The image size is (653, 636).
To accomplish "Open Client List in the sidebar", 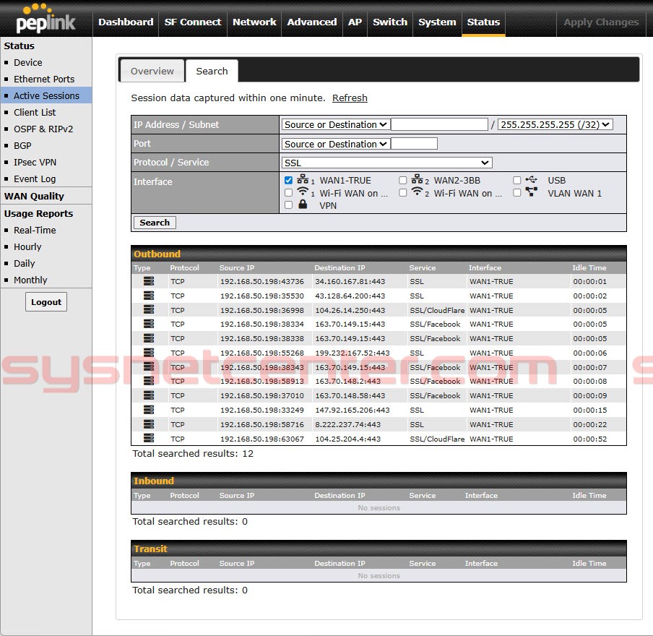I will click(35, 113).
